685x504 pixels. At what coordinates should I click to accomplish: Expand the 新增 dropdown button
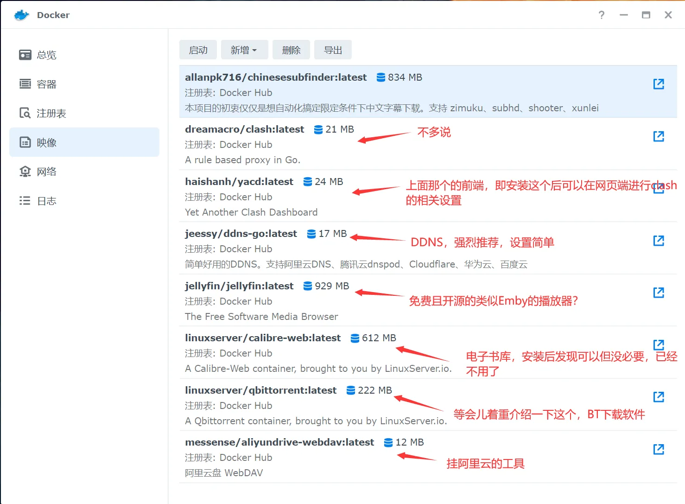point(244,50)
